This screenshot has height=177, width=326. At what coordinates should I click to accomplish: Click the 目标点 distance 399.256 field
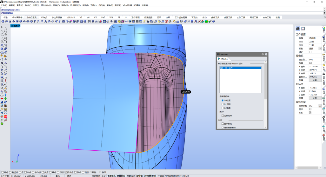(315, 77)
